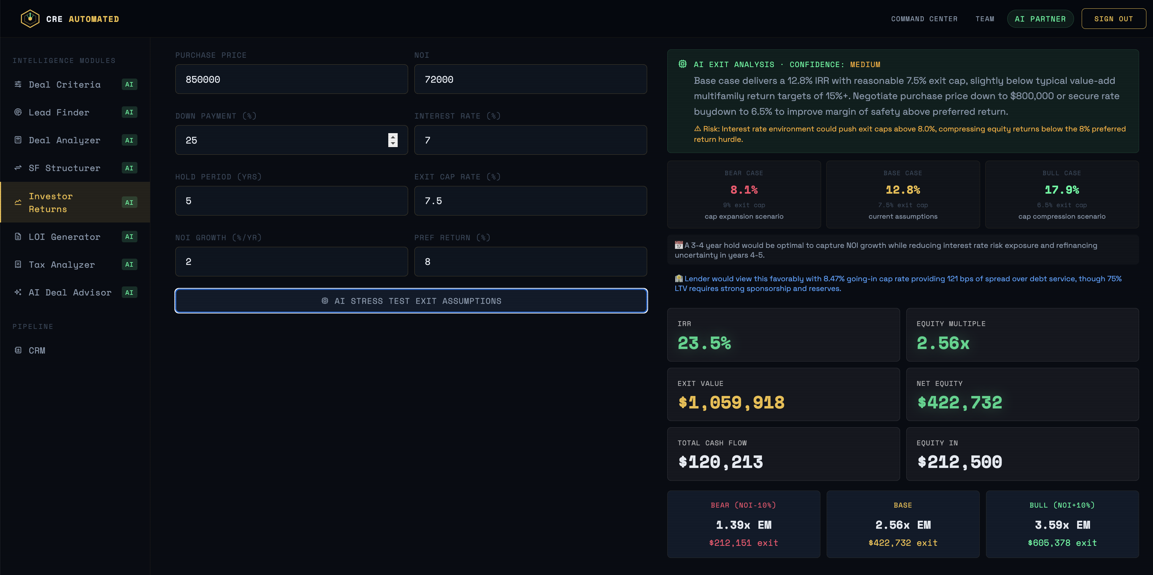Sign out of the account
The height and width of the screenshot is (575, 1153).
click(x=1114, y=19)
